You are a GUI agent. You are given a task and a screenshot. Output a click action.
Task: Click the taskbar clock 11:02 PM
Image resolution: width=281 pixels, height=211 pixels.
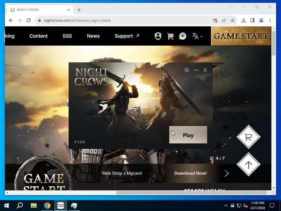pyautogui.click(x=257, y=203)
